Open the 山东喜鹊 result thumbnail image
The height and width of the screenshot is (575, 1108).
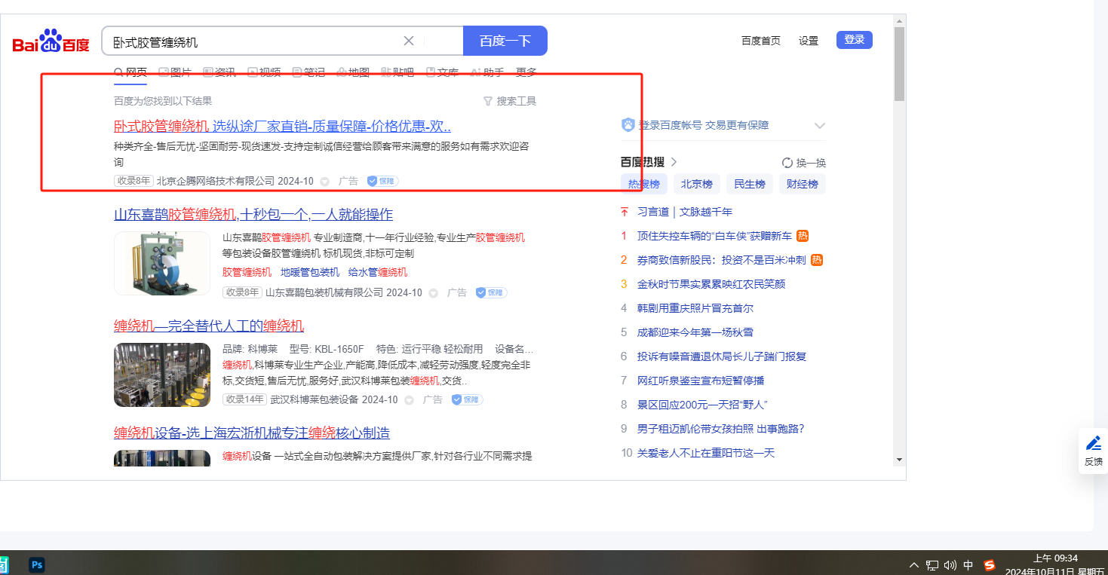[162, 263]
